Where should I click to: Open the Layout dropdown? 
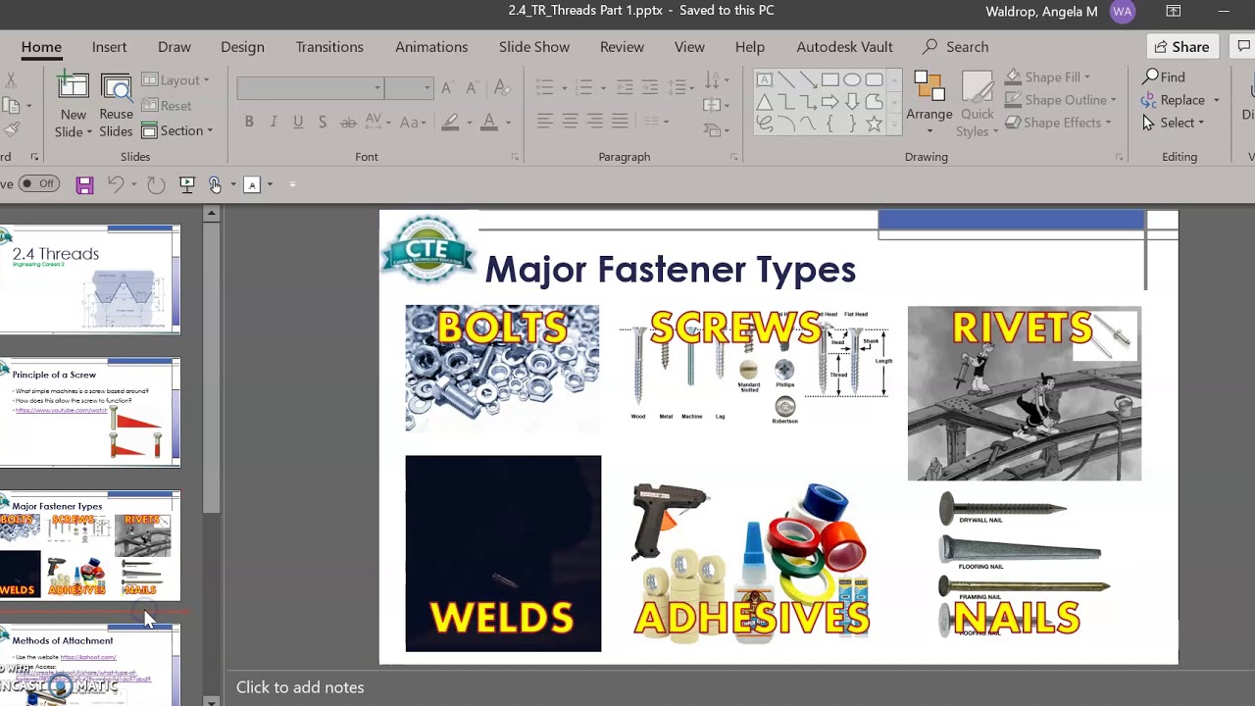click(176, 80)
